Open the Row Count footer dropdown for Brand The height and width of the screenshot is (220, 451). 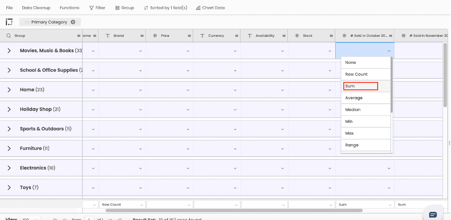click(122, 205)
